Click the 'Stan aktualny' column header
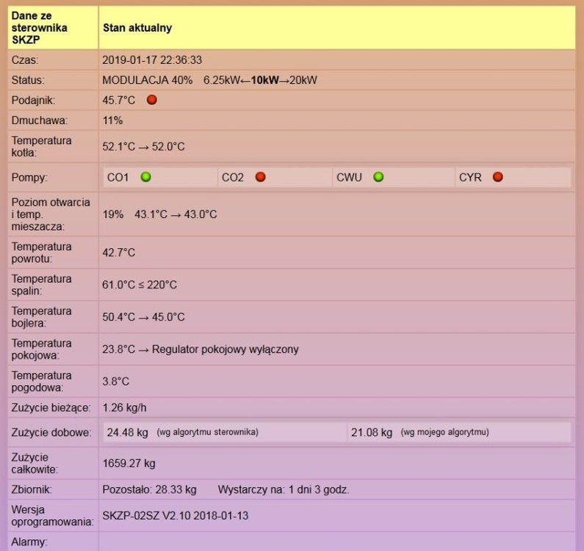This screenshot has width=584, height=551. pos(137,28)
